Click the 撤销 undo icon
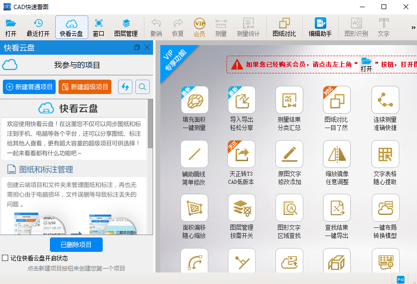This screenshot has height=284, width=417. coord(156,27)
